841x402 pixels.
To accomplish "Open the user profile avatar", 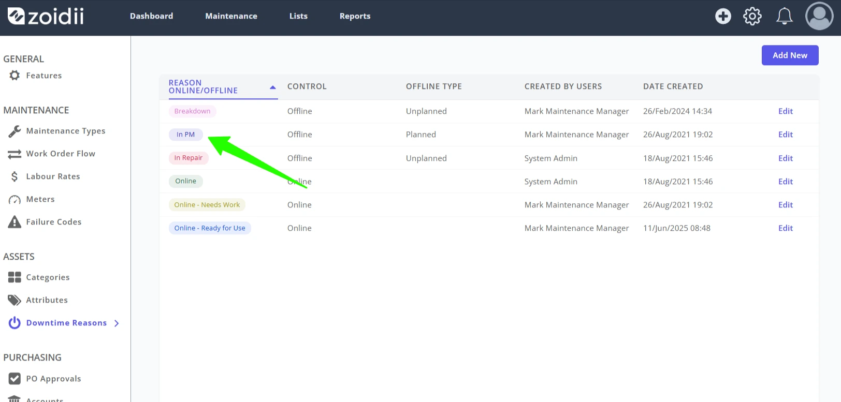I will [819, 16].
